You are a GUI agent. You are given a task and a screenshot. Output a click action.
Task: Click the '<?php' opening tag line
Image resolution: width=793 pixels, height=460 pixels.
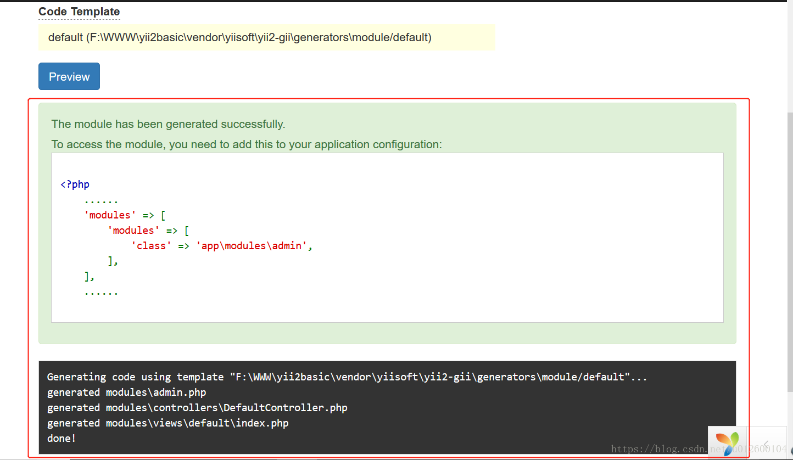pyautogui.click(x=75, y=184)
